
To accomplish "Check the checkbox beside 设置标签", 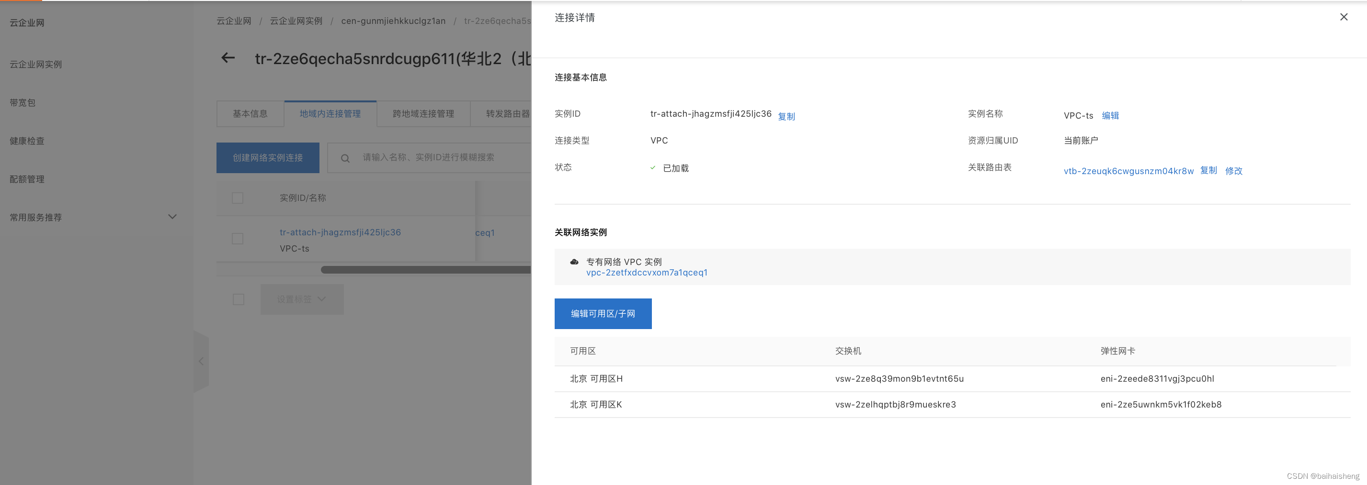I will [x=238, y=299].
